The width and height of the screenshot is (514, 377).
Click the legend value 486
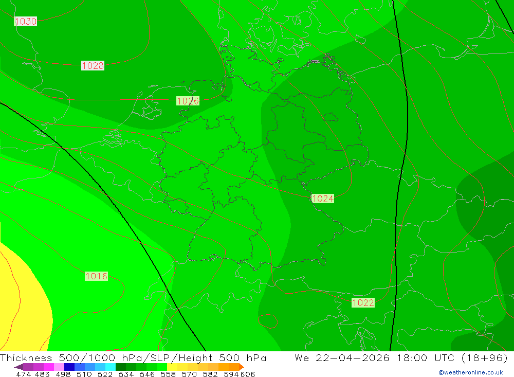click(42, 374)
